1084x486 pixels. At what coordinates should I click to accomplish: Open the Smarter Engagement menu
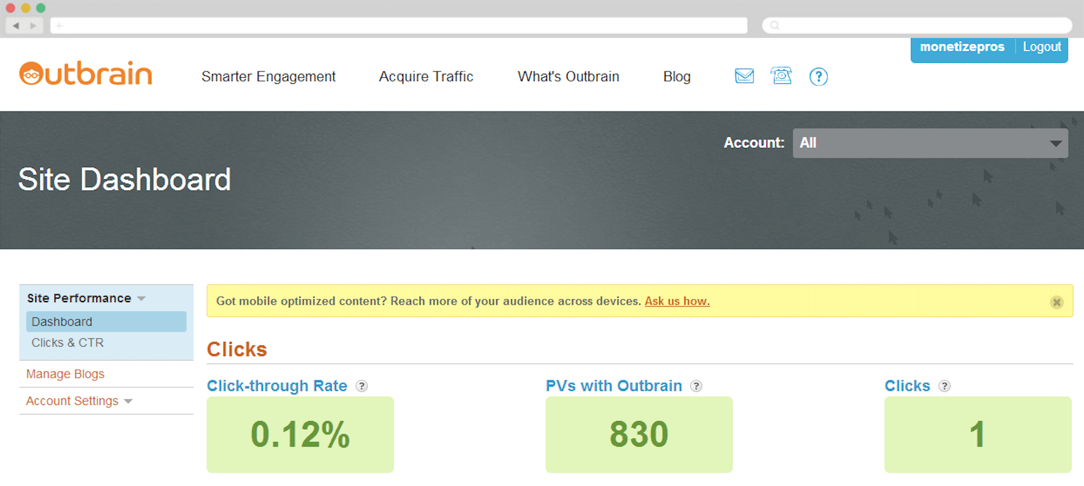[268, 77]
